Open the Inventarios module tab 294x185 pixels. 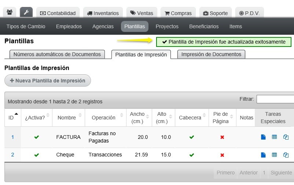[x=103, y=13]
